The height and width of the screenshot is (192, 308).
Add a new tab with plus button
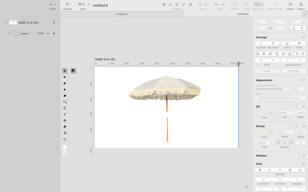pyautogui.click(x=305, y=14)
